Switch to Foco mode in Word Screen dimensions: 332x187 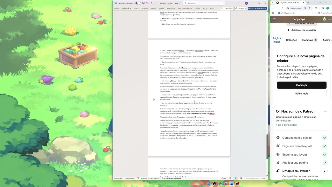tap(223, 178)
